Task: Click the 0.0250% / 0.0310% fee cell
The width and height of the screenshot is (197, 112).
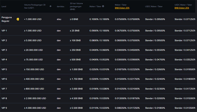Action: click(x=99, y=69)
